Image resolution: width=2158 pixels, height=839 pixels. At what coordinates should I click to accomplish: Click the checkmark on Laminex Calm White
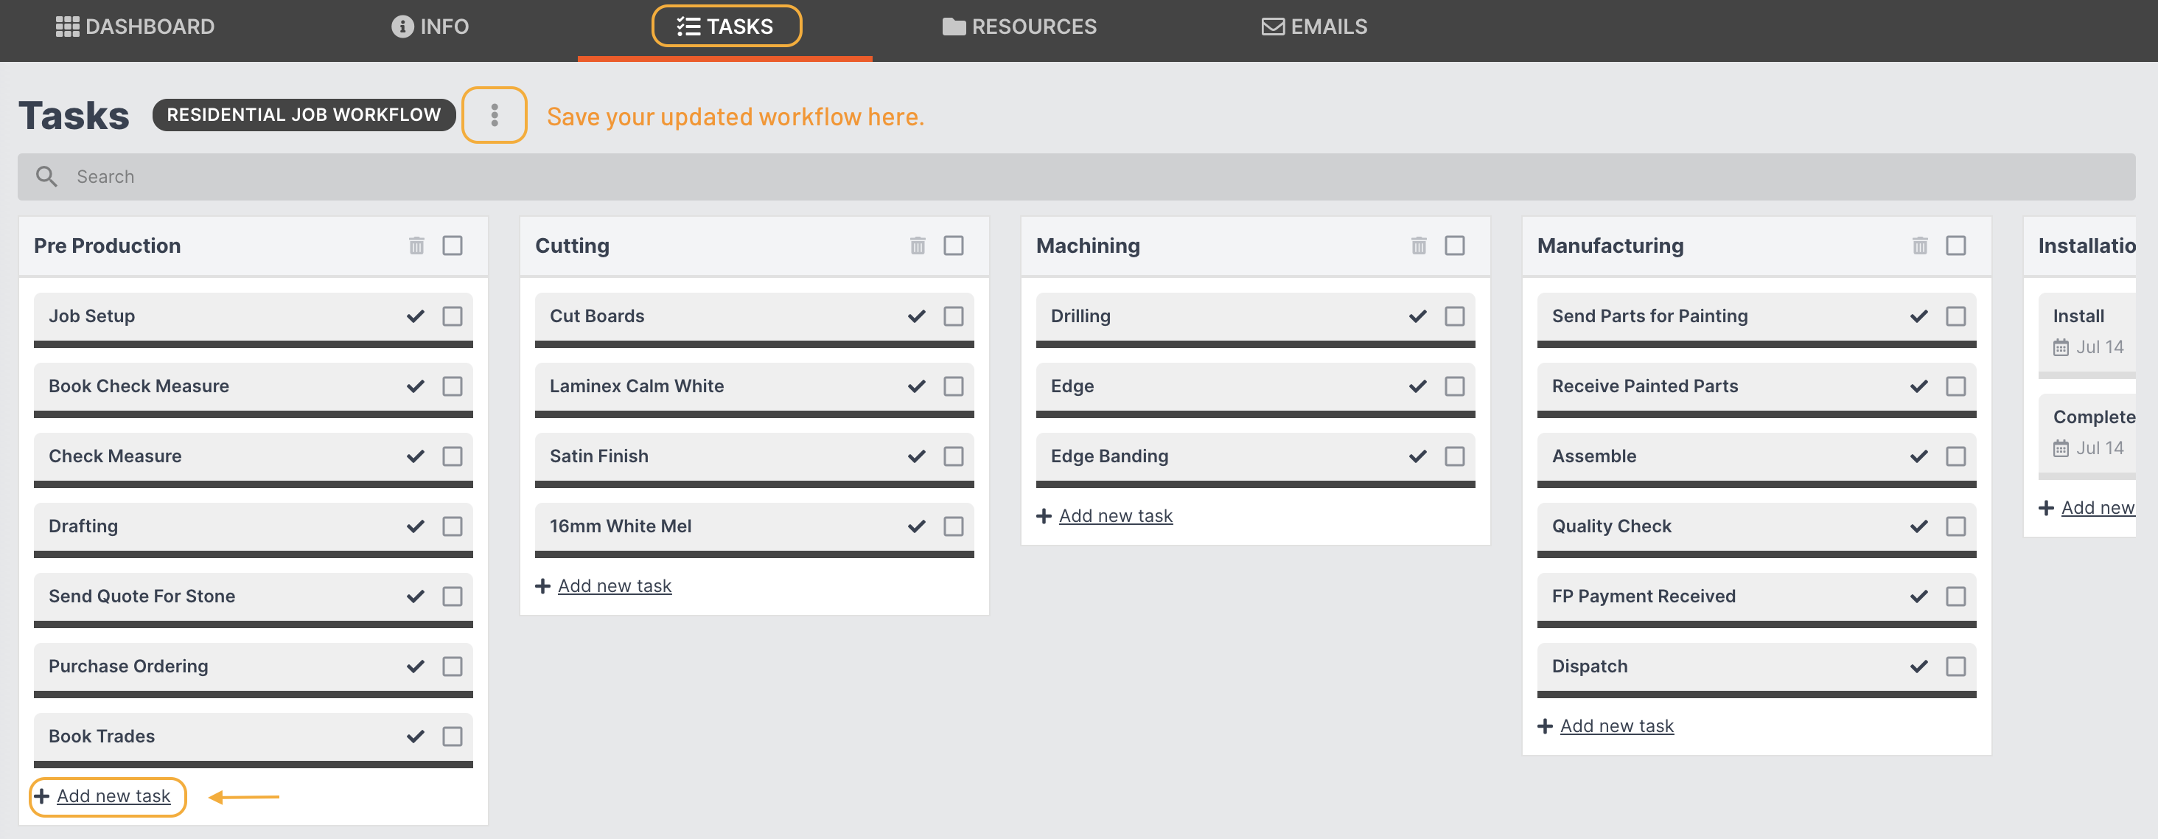click(x=916, y=386)
